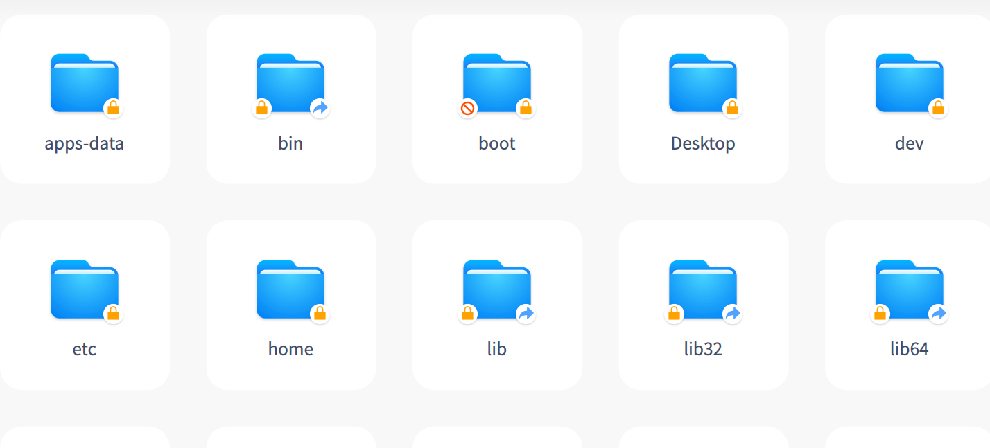Viewport: 990px width, 448px height.
Task: Open the etc folder icon
Action: (85, 289)
